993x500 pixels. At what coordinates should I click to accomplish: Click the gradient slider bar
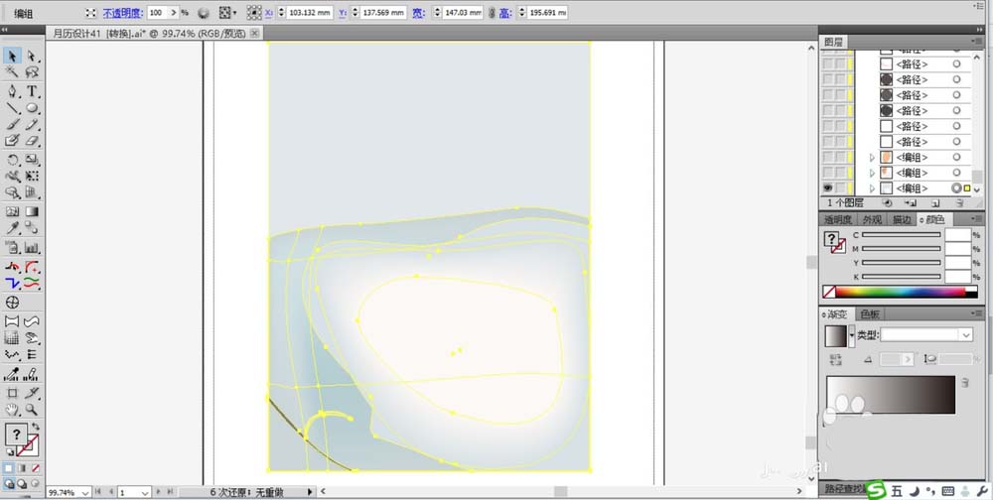(x=891, y=395)
